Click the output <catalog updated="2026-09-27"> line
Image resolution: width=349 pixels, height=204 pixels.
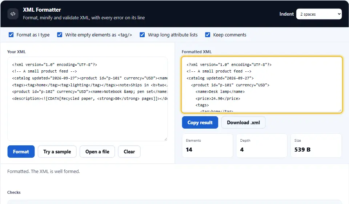coord(220,78)
